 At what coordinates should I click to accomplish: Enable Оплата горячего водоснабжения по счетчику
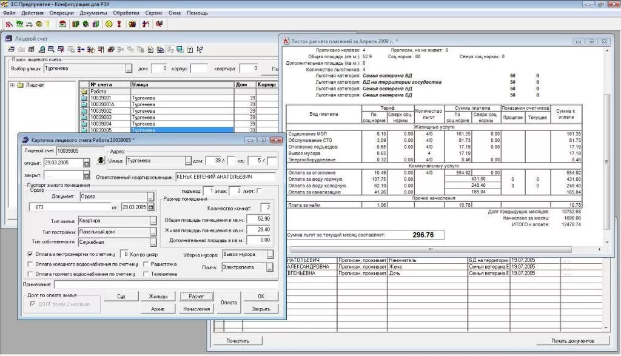click(x=30, y=274)
